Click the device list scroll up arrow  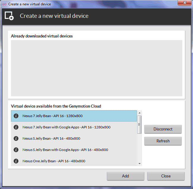pyautogui.click(x=140, y=113)
